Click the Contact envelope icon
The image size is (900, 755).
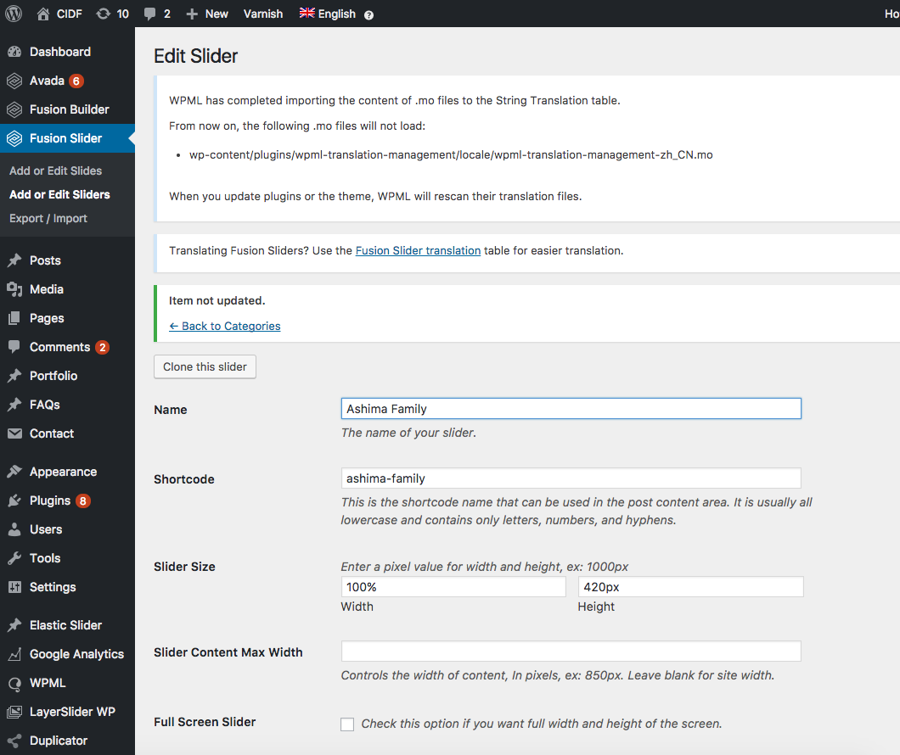(14, 433)
